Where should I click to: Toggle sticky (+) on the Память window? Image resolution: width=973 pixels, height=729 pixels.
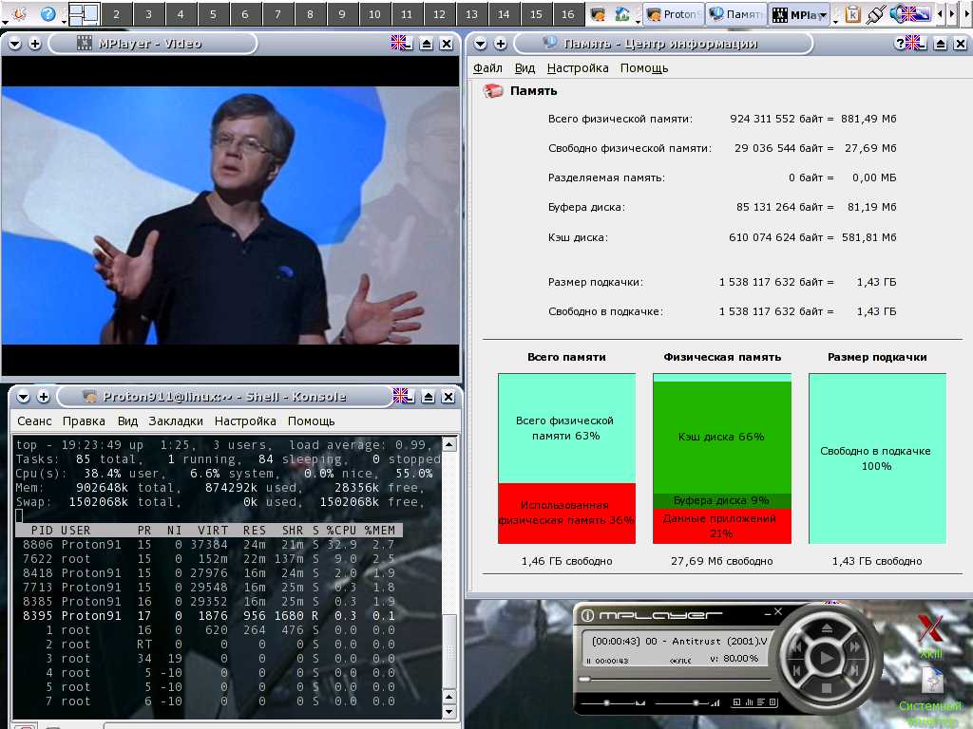point(500,44)
